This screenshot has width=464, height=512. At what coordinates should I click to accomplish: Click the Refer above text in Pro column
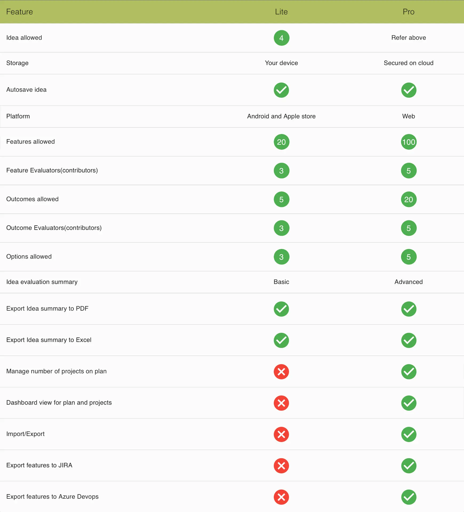[409, 38]
